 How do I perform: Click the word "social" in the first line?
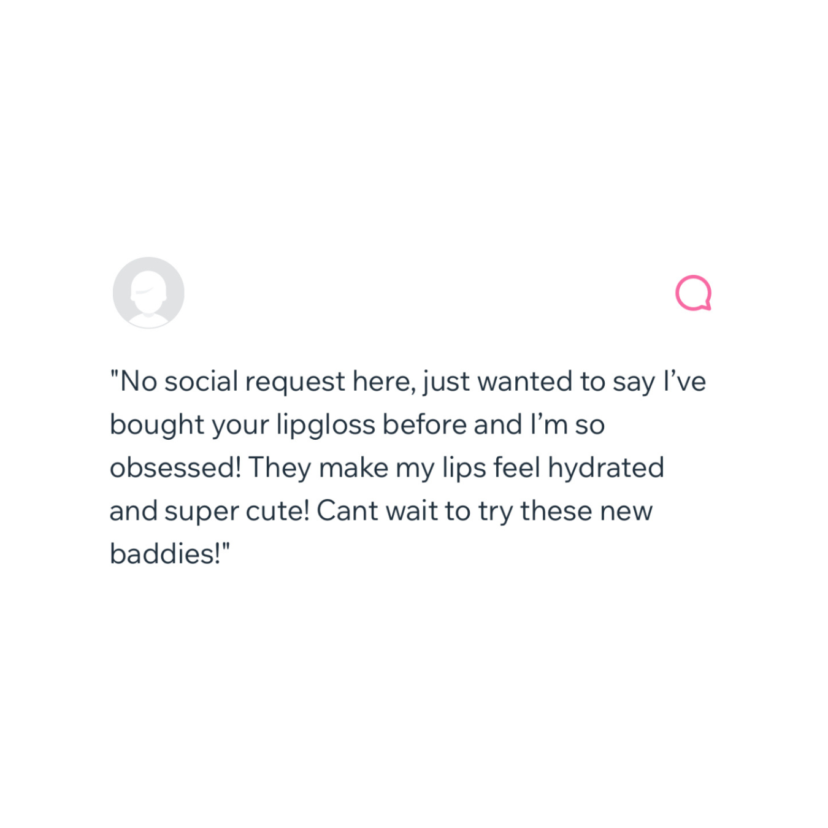point(201,381)
